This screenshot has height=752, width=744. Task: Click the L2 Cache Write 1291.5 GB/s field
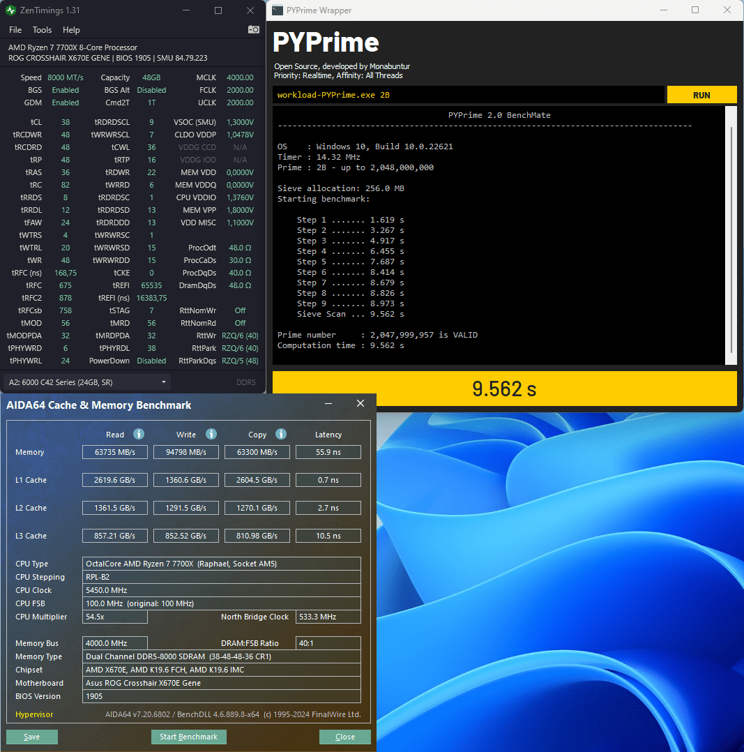[186, 508]
